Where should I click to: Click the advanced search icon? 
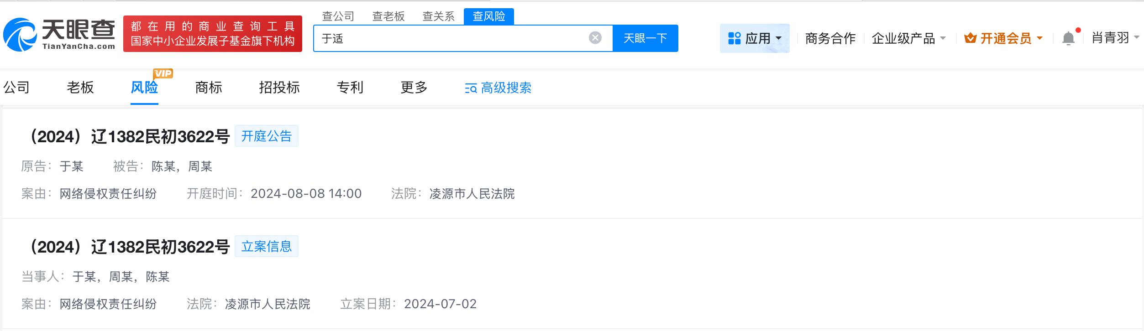(x=470, y=88)
